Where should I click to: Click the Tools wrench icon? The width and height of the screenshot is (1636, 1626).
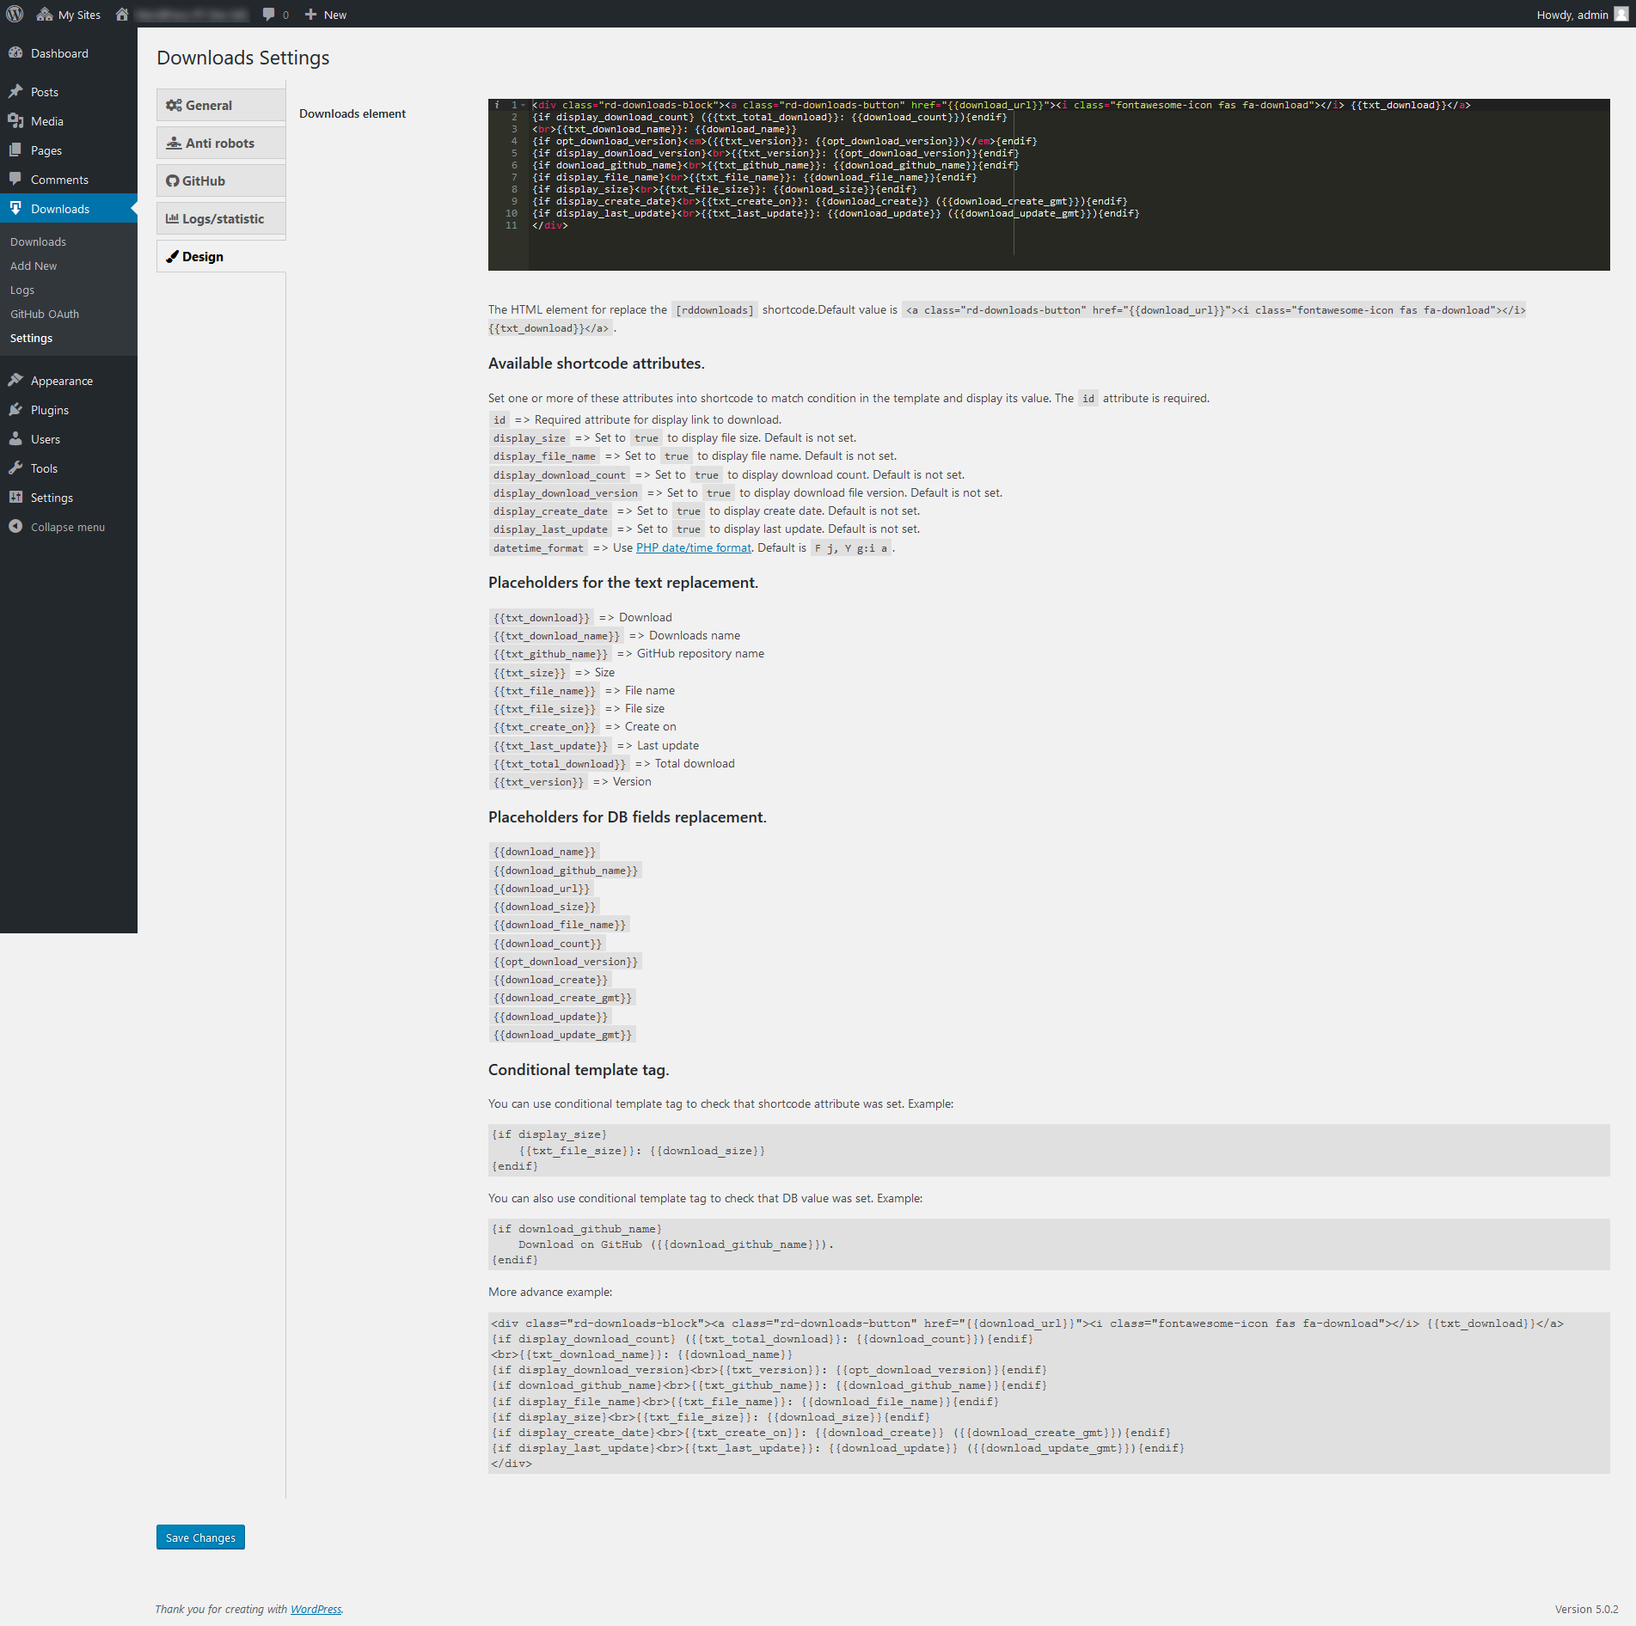(15, 468)
